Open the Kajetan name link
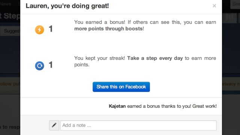Viewport: 240px width, 135px height. coord(117,106)
